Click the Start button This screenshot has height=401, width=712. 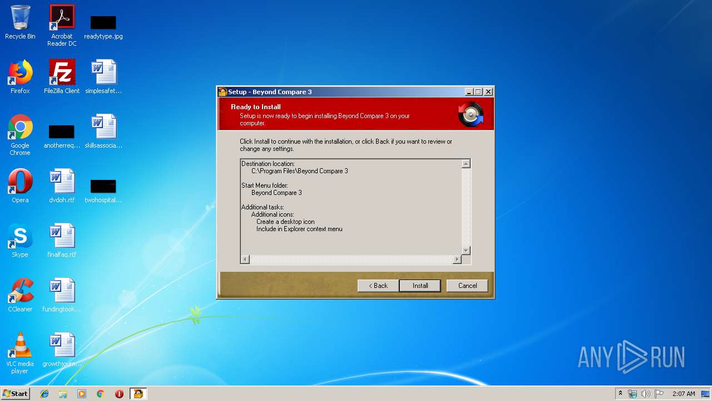pyautogui.click(x=15, y=394)
